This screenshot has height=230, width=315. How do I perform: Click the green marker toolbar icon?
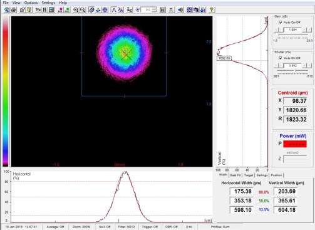(x=67, y=9)
